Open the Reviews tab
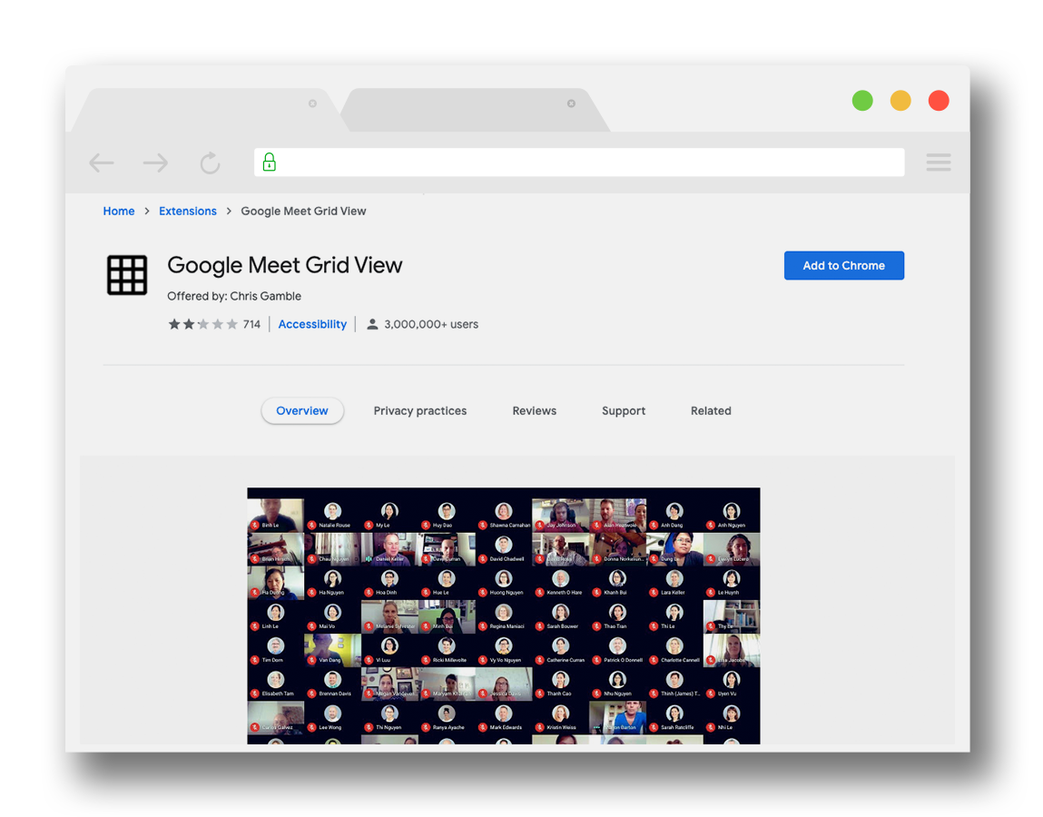1043x817 pixels. click(x=534, y=411)
